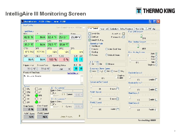Adjust the Roof Unit Setpoint slider

coord(141,36)
